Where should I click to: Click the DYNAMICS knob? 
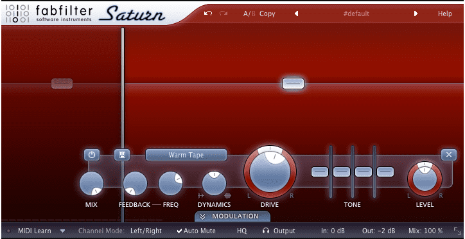click(214, 183)
